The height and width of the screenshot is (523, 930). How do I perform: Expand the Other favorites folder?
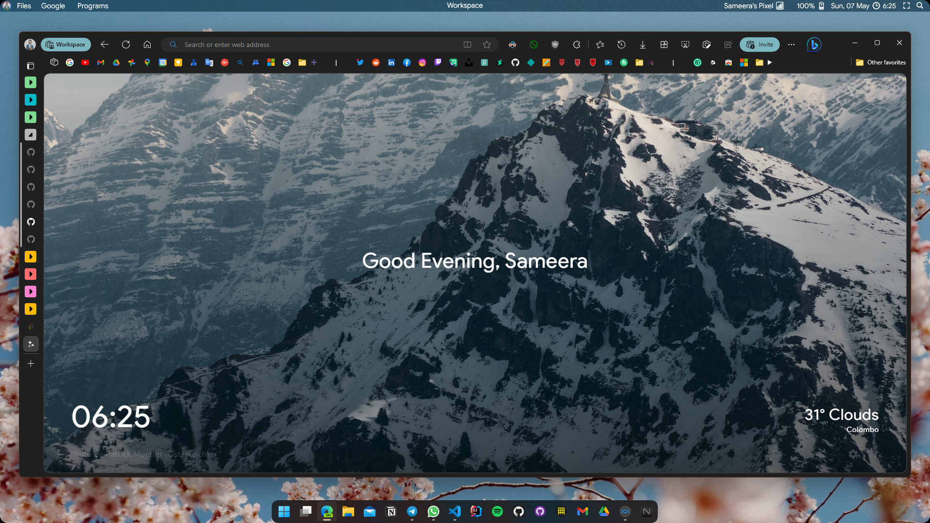881,62
